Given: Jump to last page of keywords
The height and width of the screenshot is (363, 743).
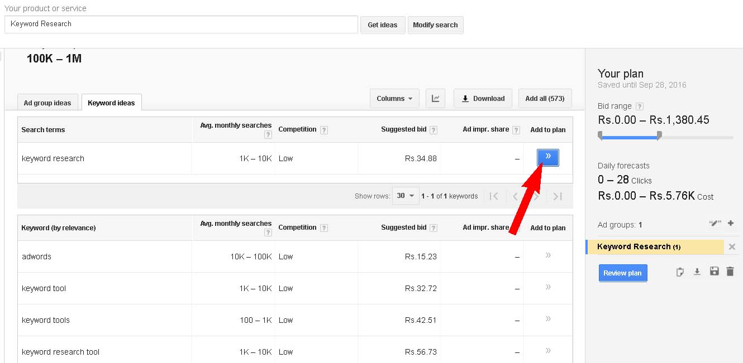Looking at the screenshot, I should tap(556, 196).
